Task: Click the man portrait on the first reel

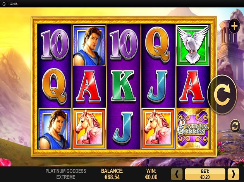Action: pyautogui.click(x=55, y=129)
